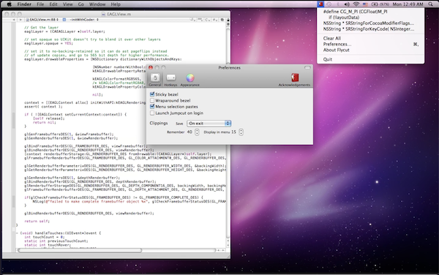The height and width of the screenshot is (275, 439).
Task: Click the 'eaglLayer.opaque = YES;' line
Action: 48,43
